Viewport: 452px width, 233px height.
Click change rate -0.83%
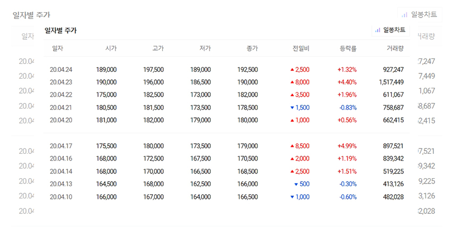coord(348,107)
